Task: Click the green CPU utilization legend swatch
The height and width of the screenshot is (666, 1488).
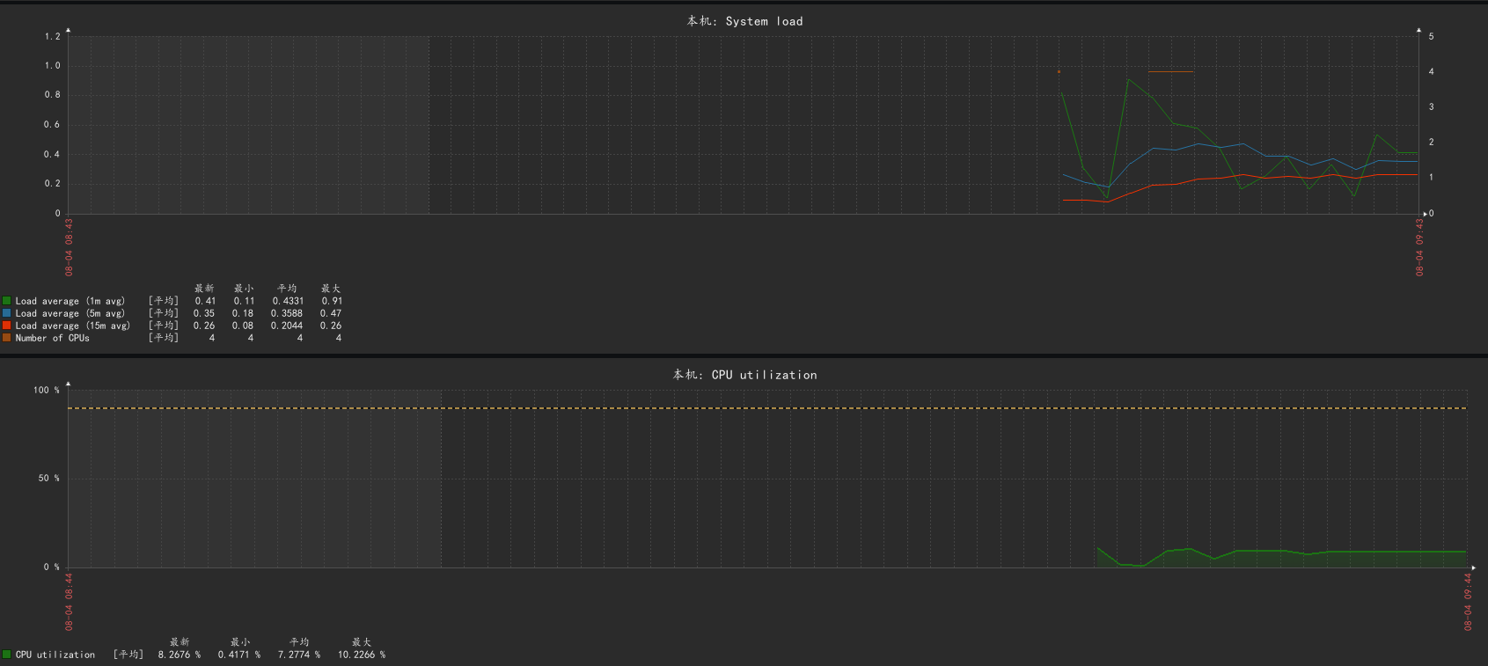Action: 6,655
